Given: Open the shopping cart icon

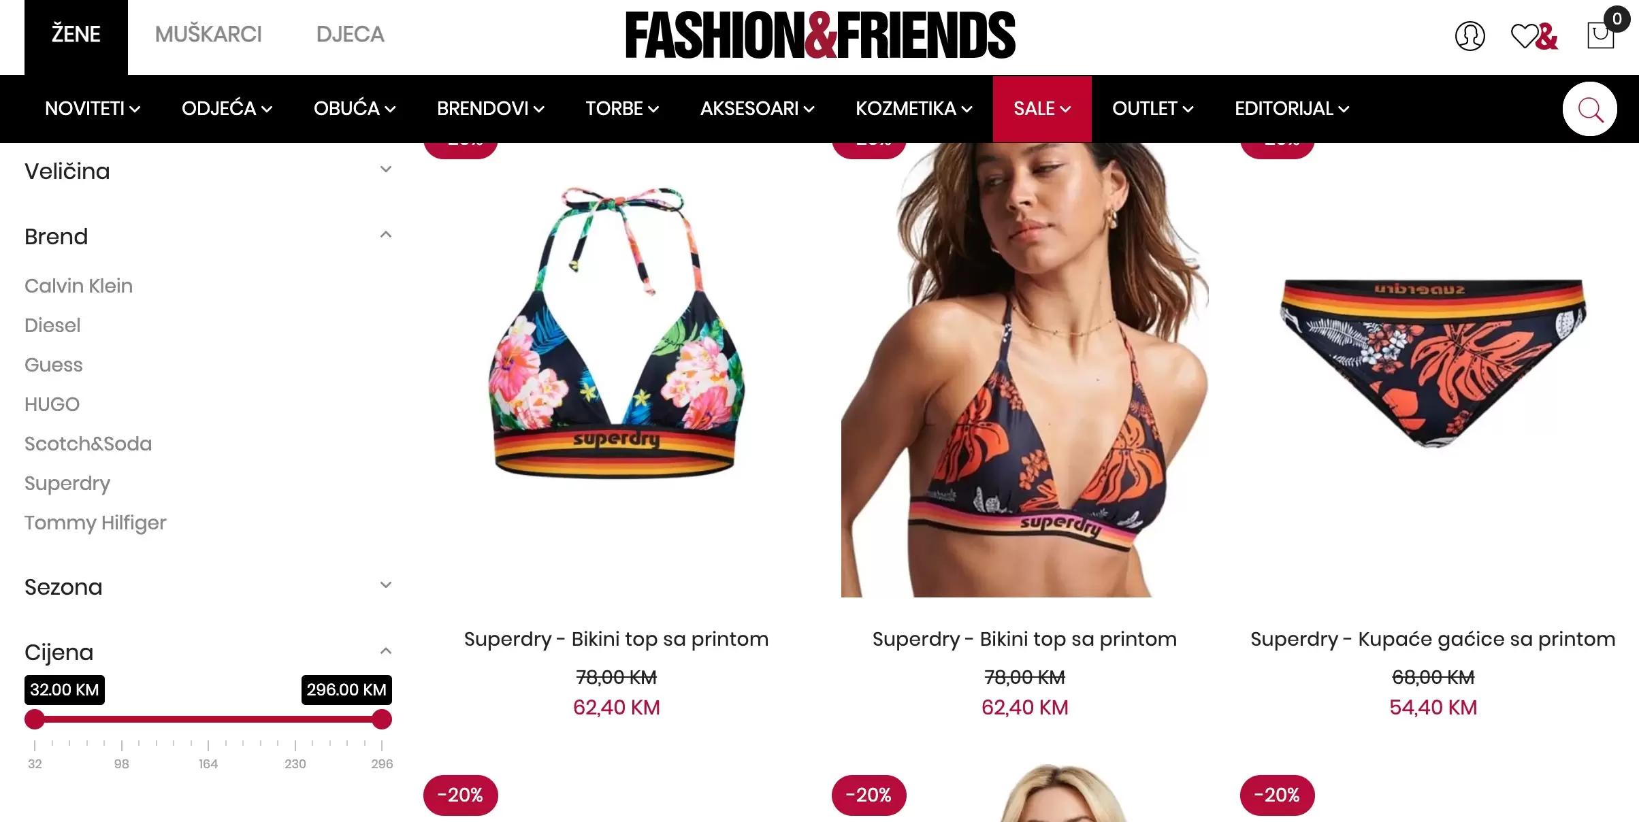Looking at the screenshot, I should pos(1601,35).
